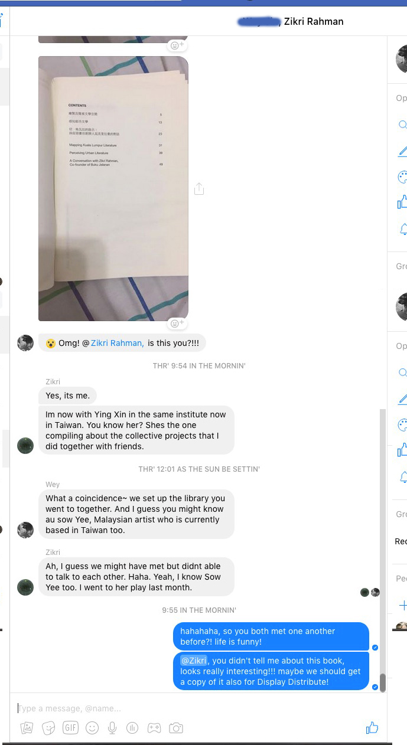Open the emoji picker in composer

pyautogui.click(x=92, y=728)
